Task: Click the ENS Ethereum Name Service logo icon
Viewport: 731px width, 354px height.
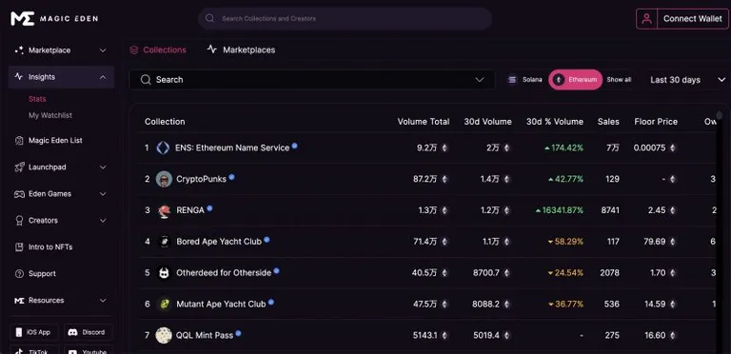Action: tap(163, 148)
